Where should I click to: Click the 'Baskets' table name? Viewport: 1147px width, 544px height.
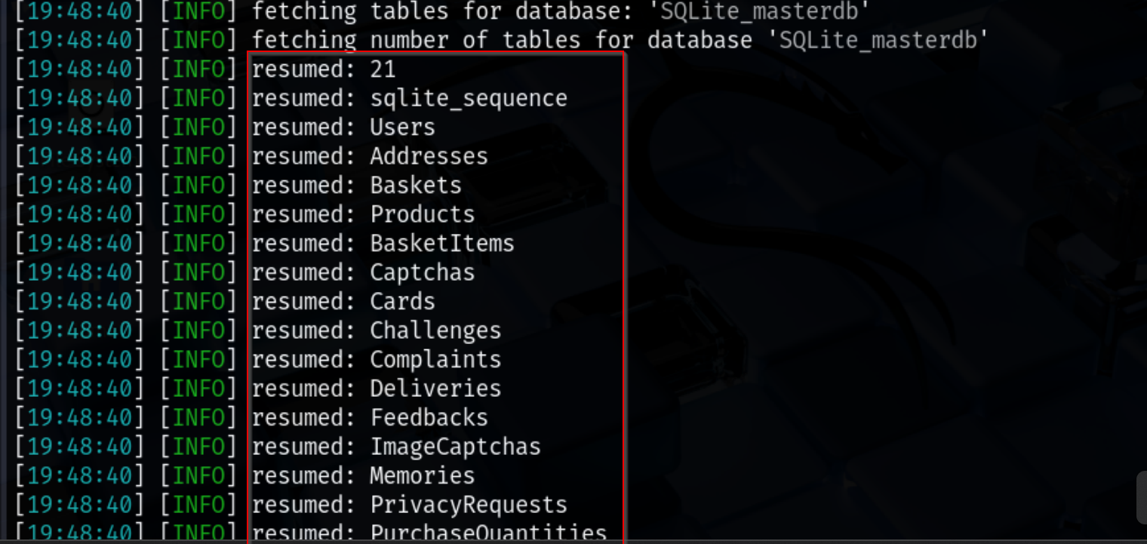[x=415, y=186]
